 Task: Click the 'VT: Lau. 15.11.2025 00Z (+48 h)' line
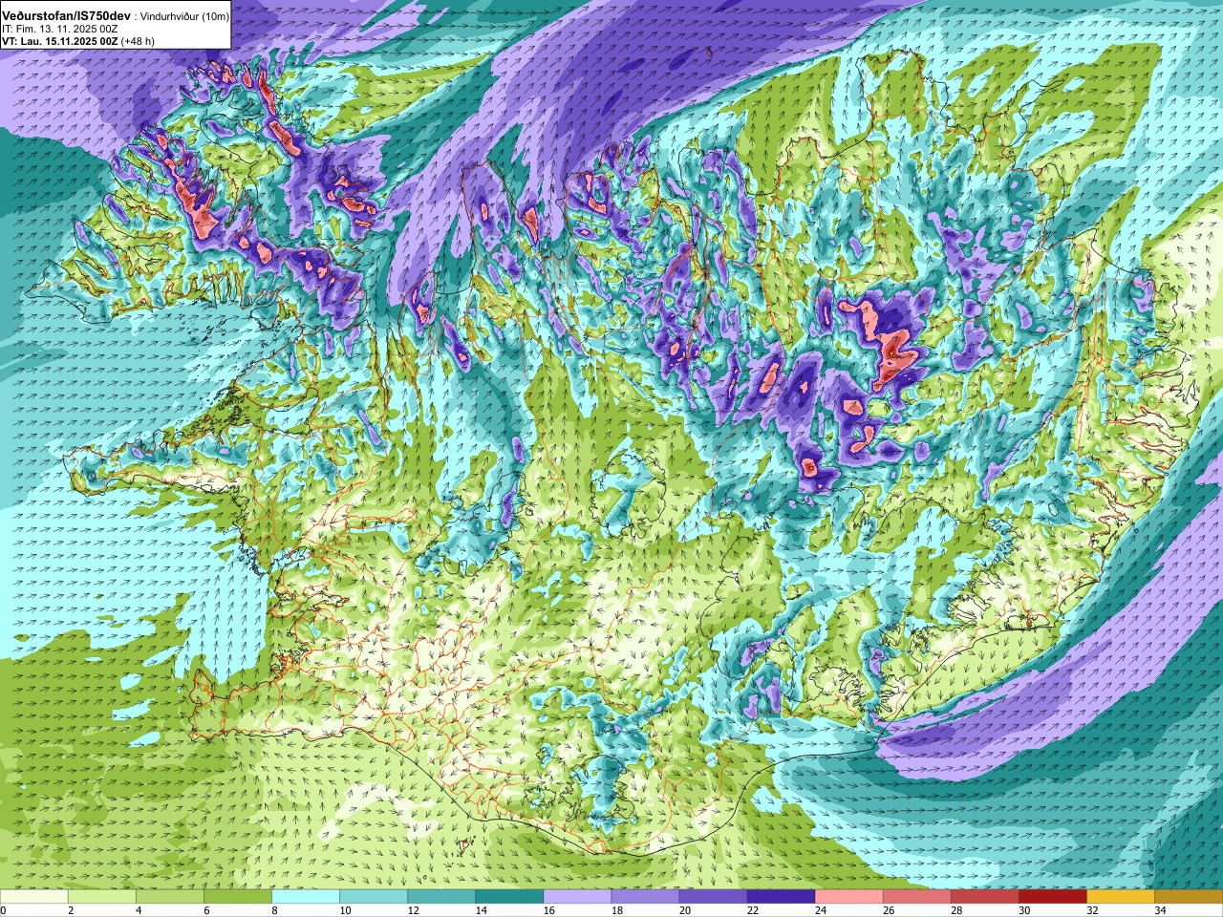(x=78, y=41)
